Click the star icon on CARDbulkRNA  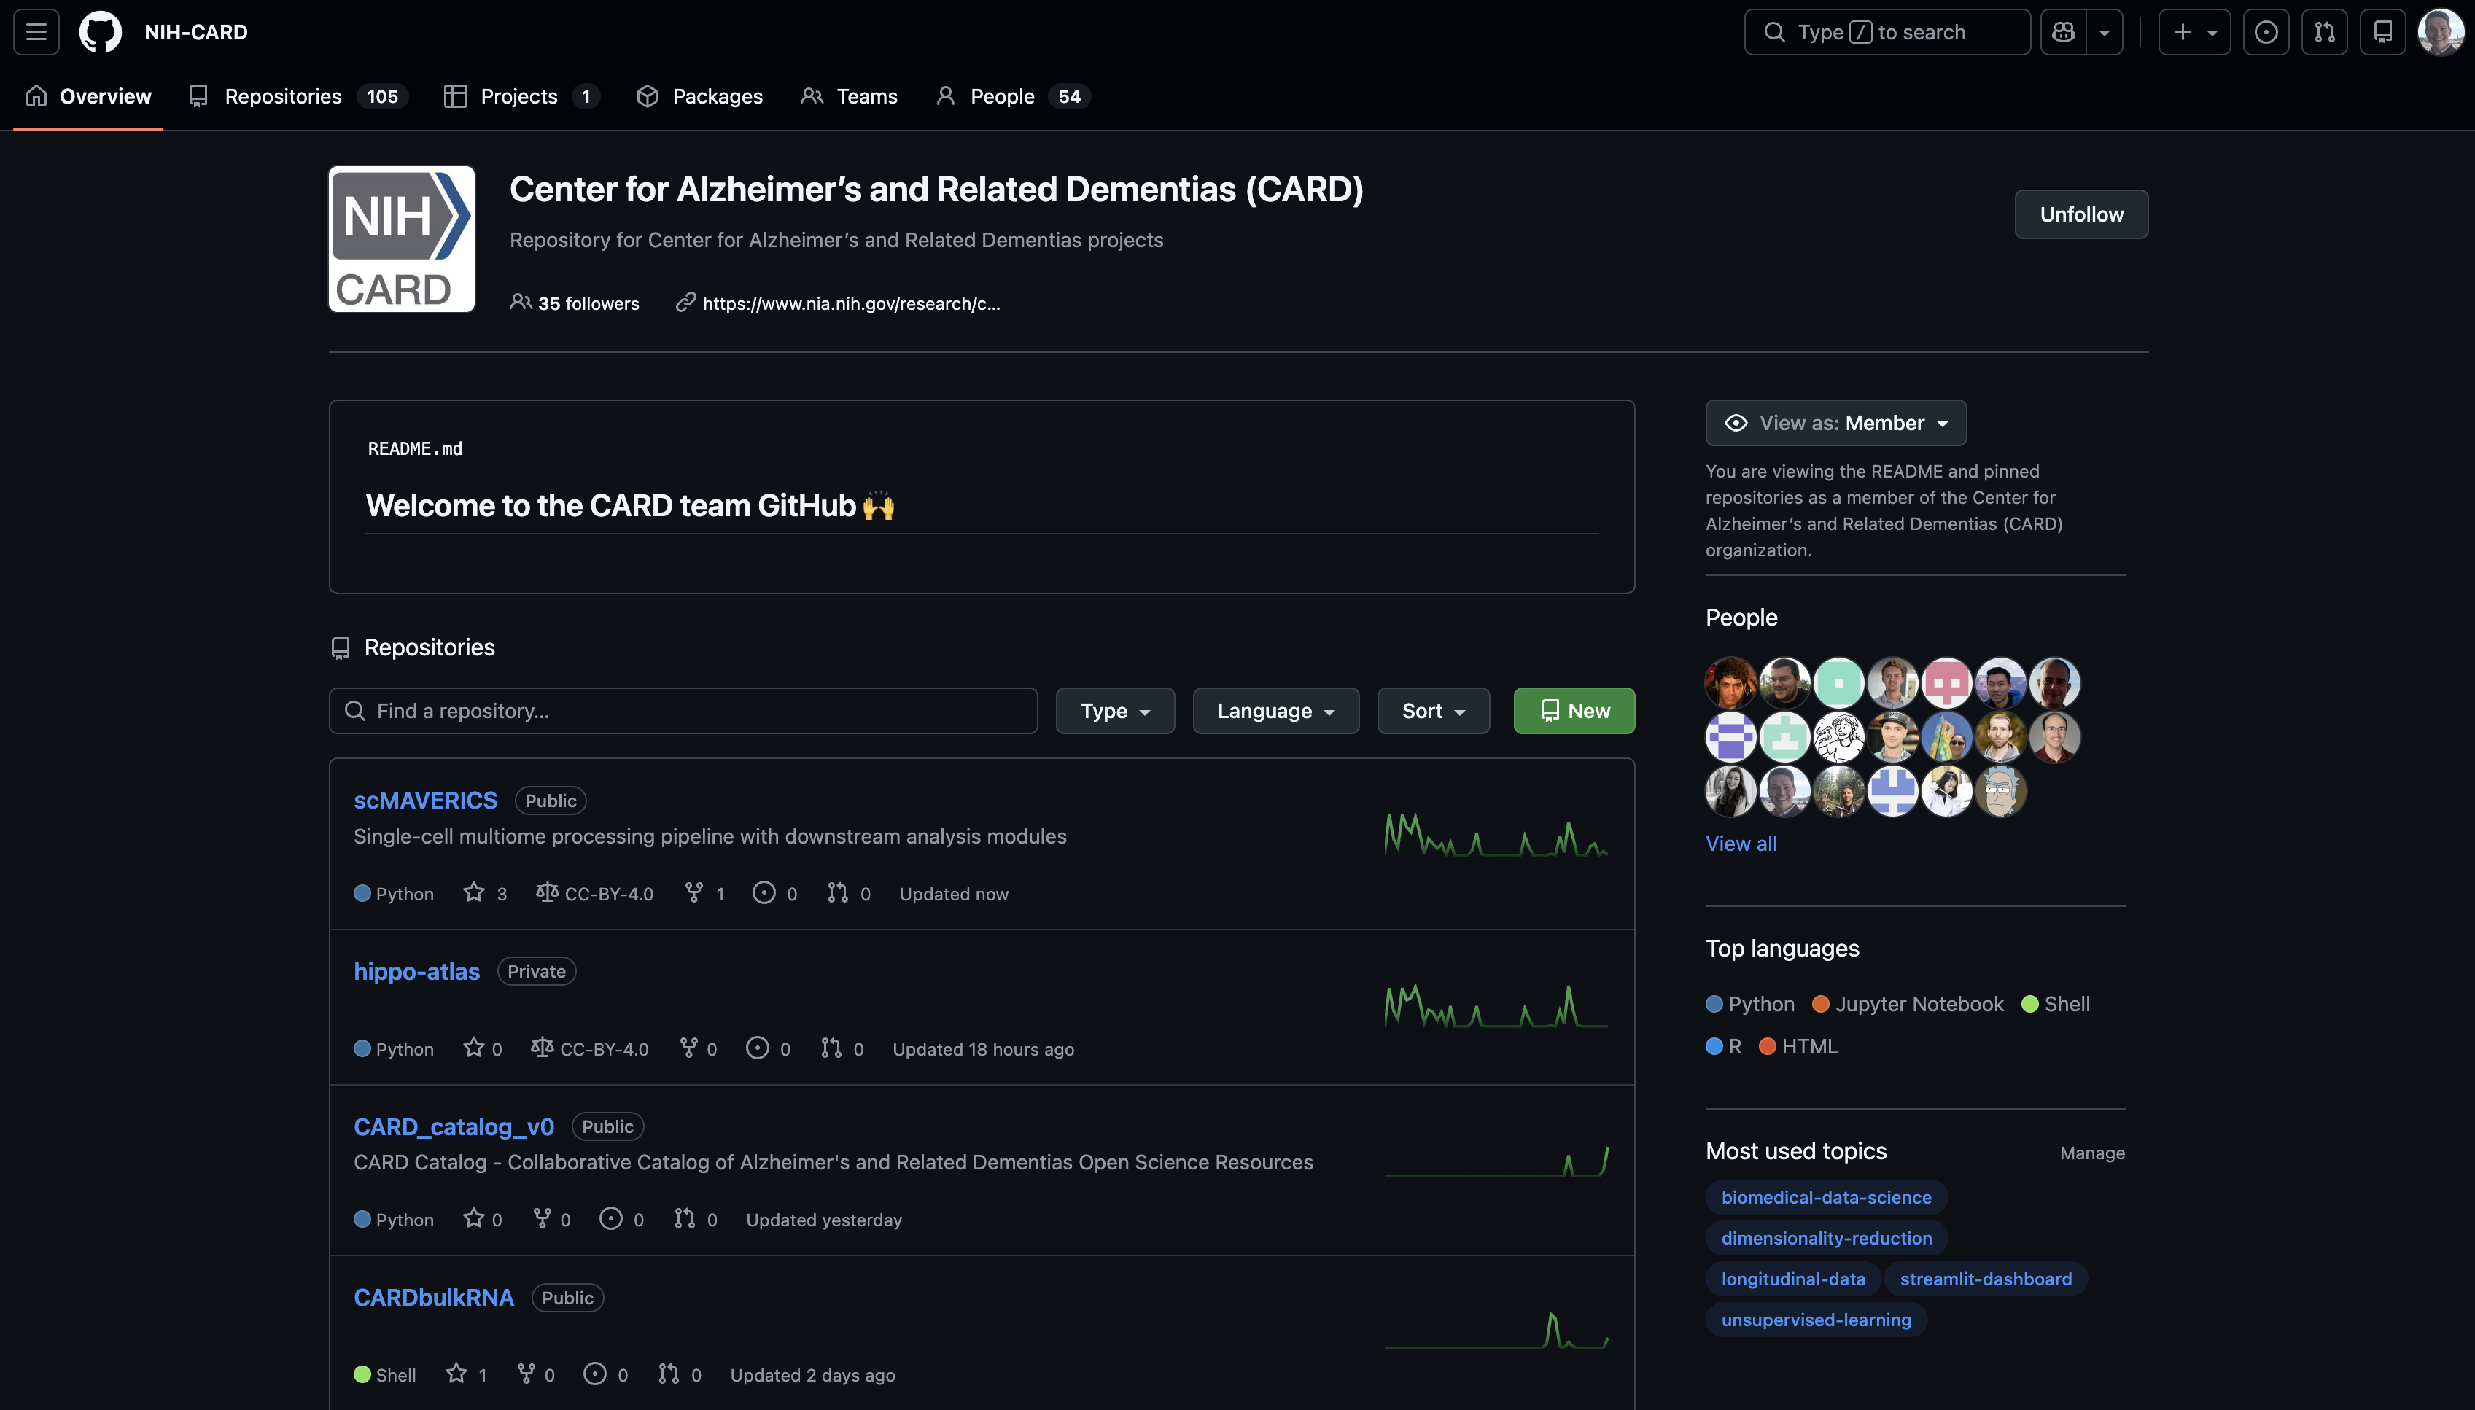[x=457, y=1374]
